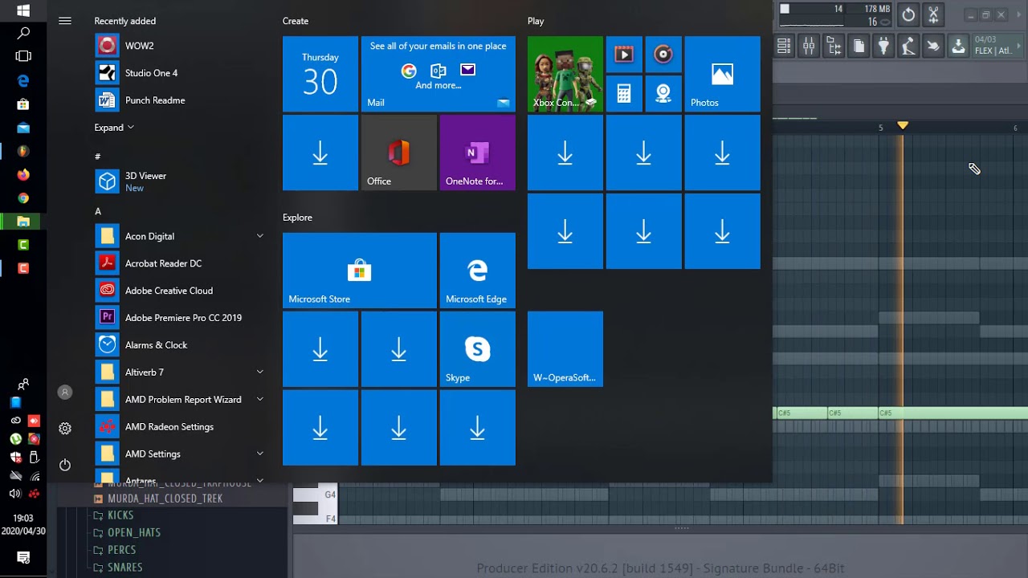This screenshot has height=578, width=1028.
Task: Open FL Studio audio editor scissors icon
Action: pos(933,14)
